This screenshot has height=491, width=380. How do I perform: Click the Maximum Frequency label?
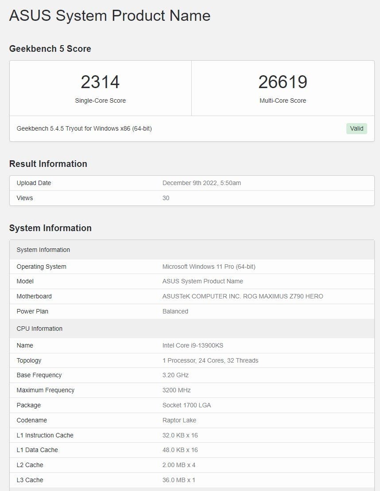(46, 390)
